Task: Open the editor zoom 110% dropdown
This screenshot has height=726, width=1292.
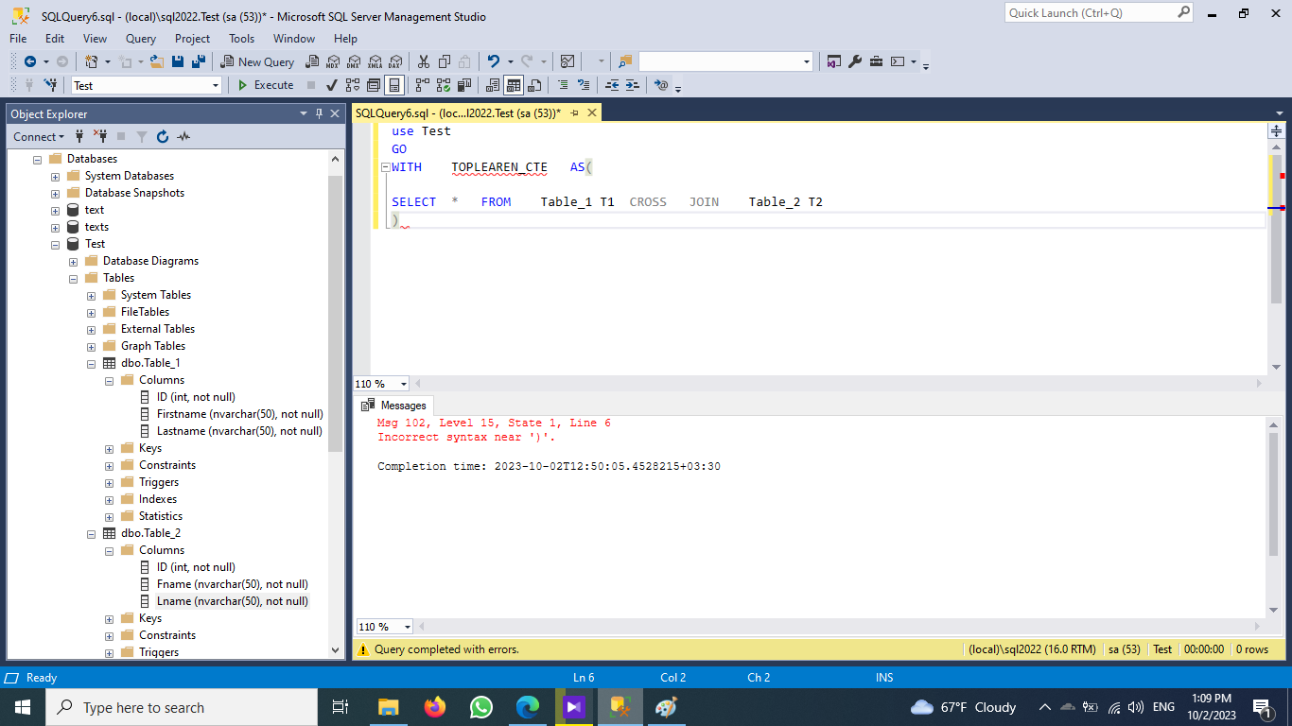Action: click(x=404, y=384)
